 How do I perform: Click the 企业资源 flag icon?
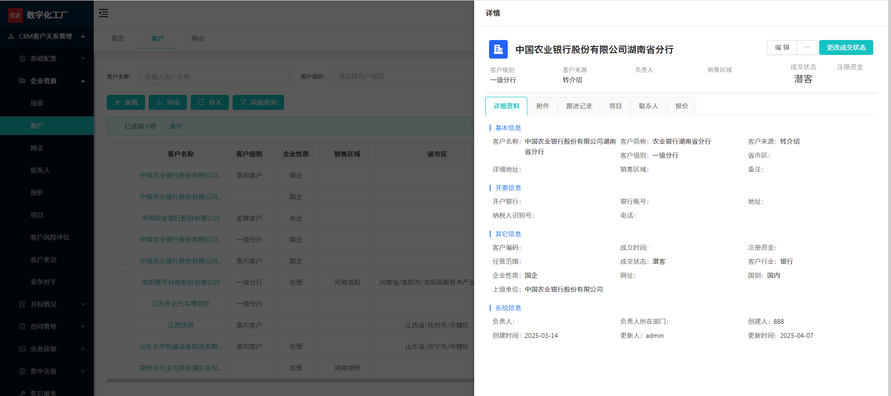22,81
